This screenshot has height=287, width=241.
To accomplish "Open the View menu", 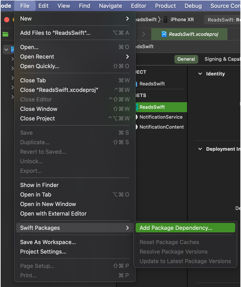I will pyautogui.click(x=64, y=6).
